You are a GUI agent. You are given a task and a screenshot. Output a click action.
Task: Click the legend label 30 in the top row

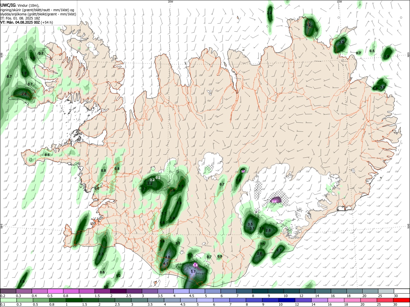(x=396, y=296)
